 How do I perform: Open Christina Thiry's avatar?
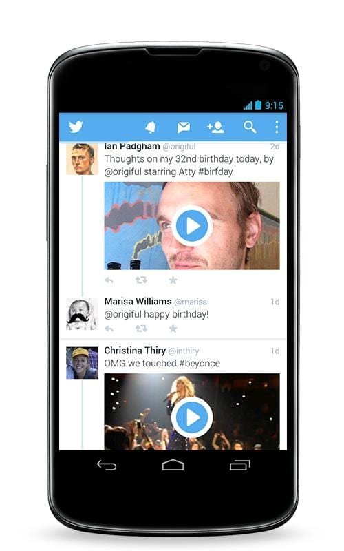82,363
